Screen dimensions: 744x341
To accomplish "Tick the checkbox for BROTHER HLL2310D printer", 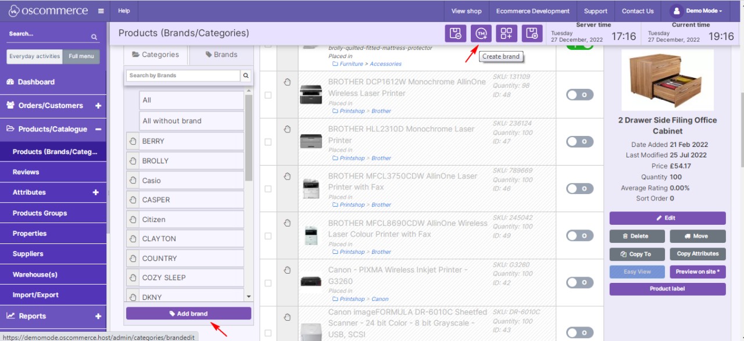I will (x=268, y=142).
